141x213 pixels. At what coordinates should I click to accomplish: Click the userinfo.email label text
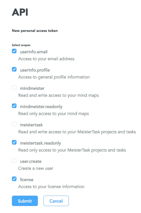34,52
